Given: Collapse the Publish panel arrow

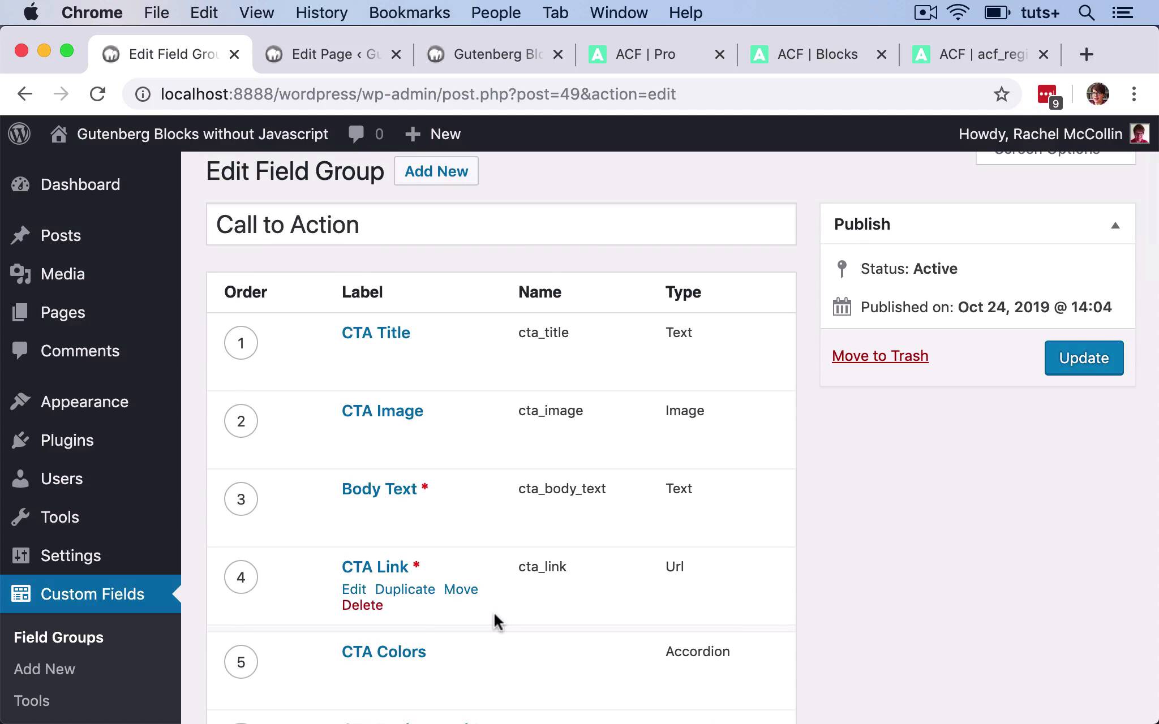Looking at the screenshot, I should [x=1115, y=225].
